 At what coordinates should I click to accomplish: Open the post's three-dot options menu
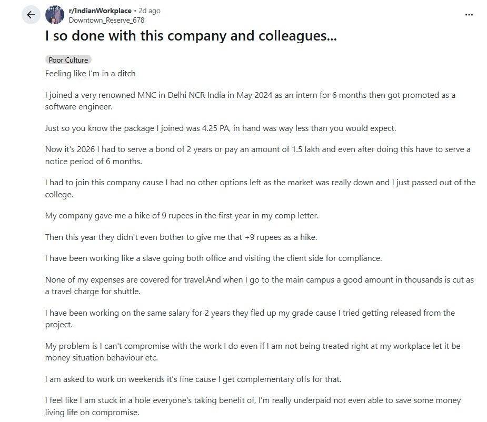469,15
